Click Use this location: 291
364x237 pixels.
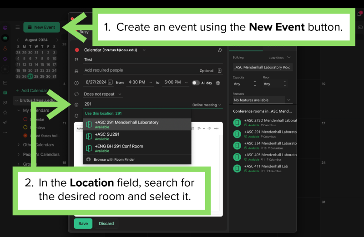pos(103,114)
